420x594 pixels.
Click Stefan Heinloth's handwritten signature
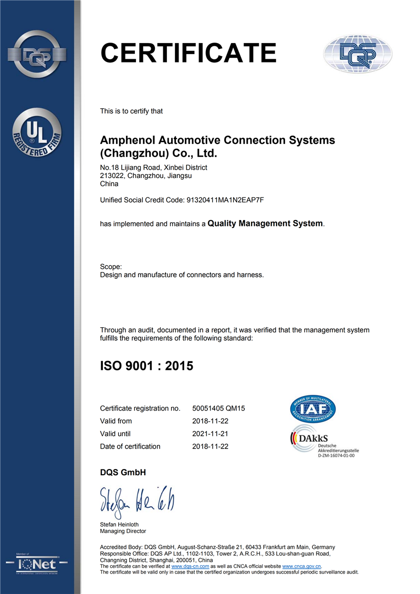point(137,502)
